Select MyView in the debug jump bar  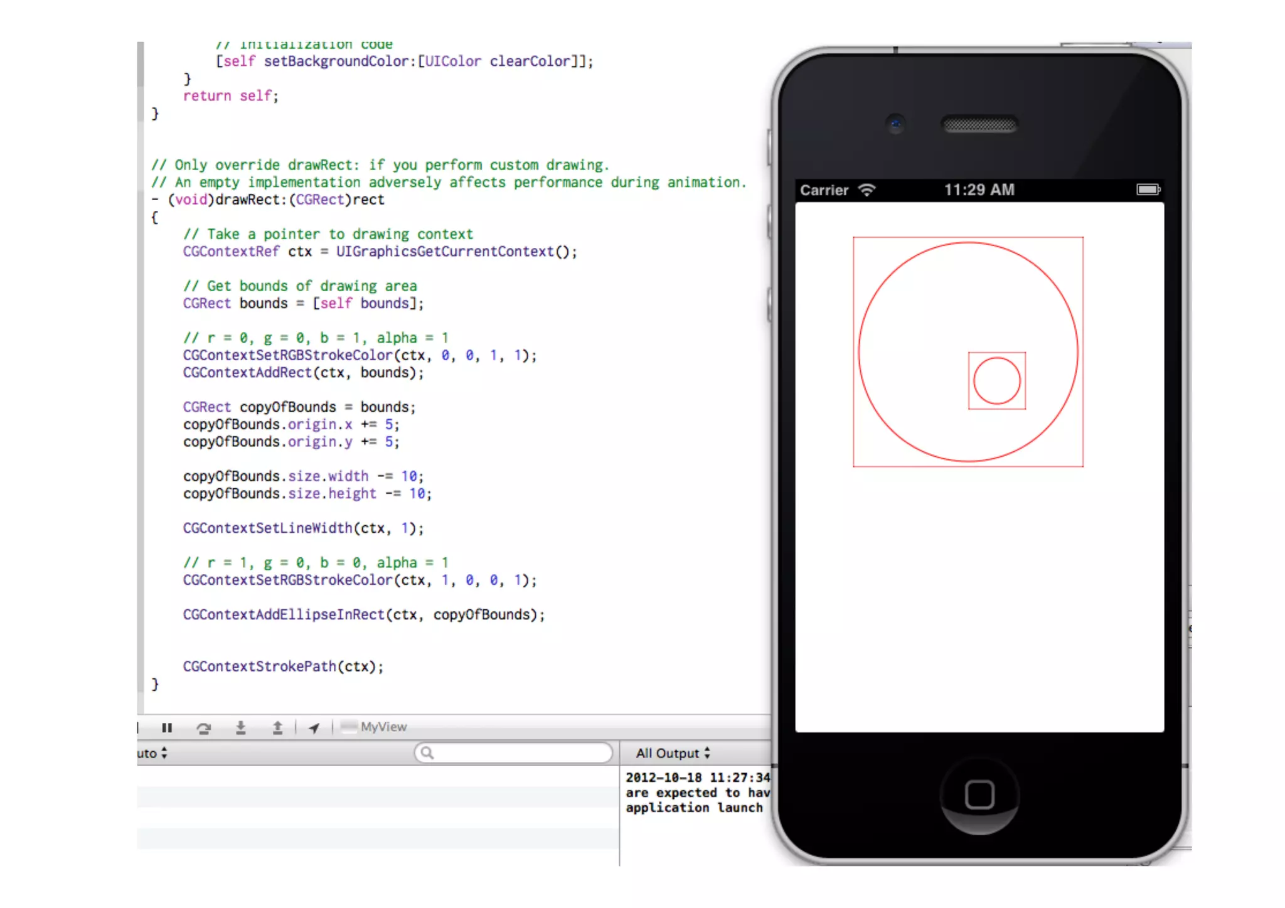point(383,727)
